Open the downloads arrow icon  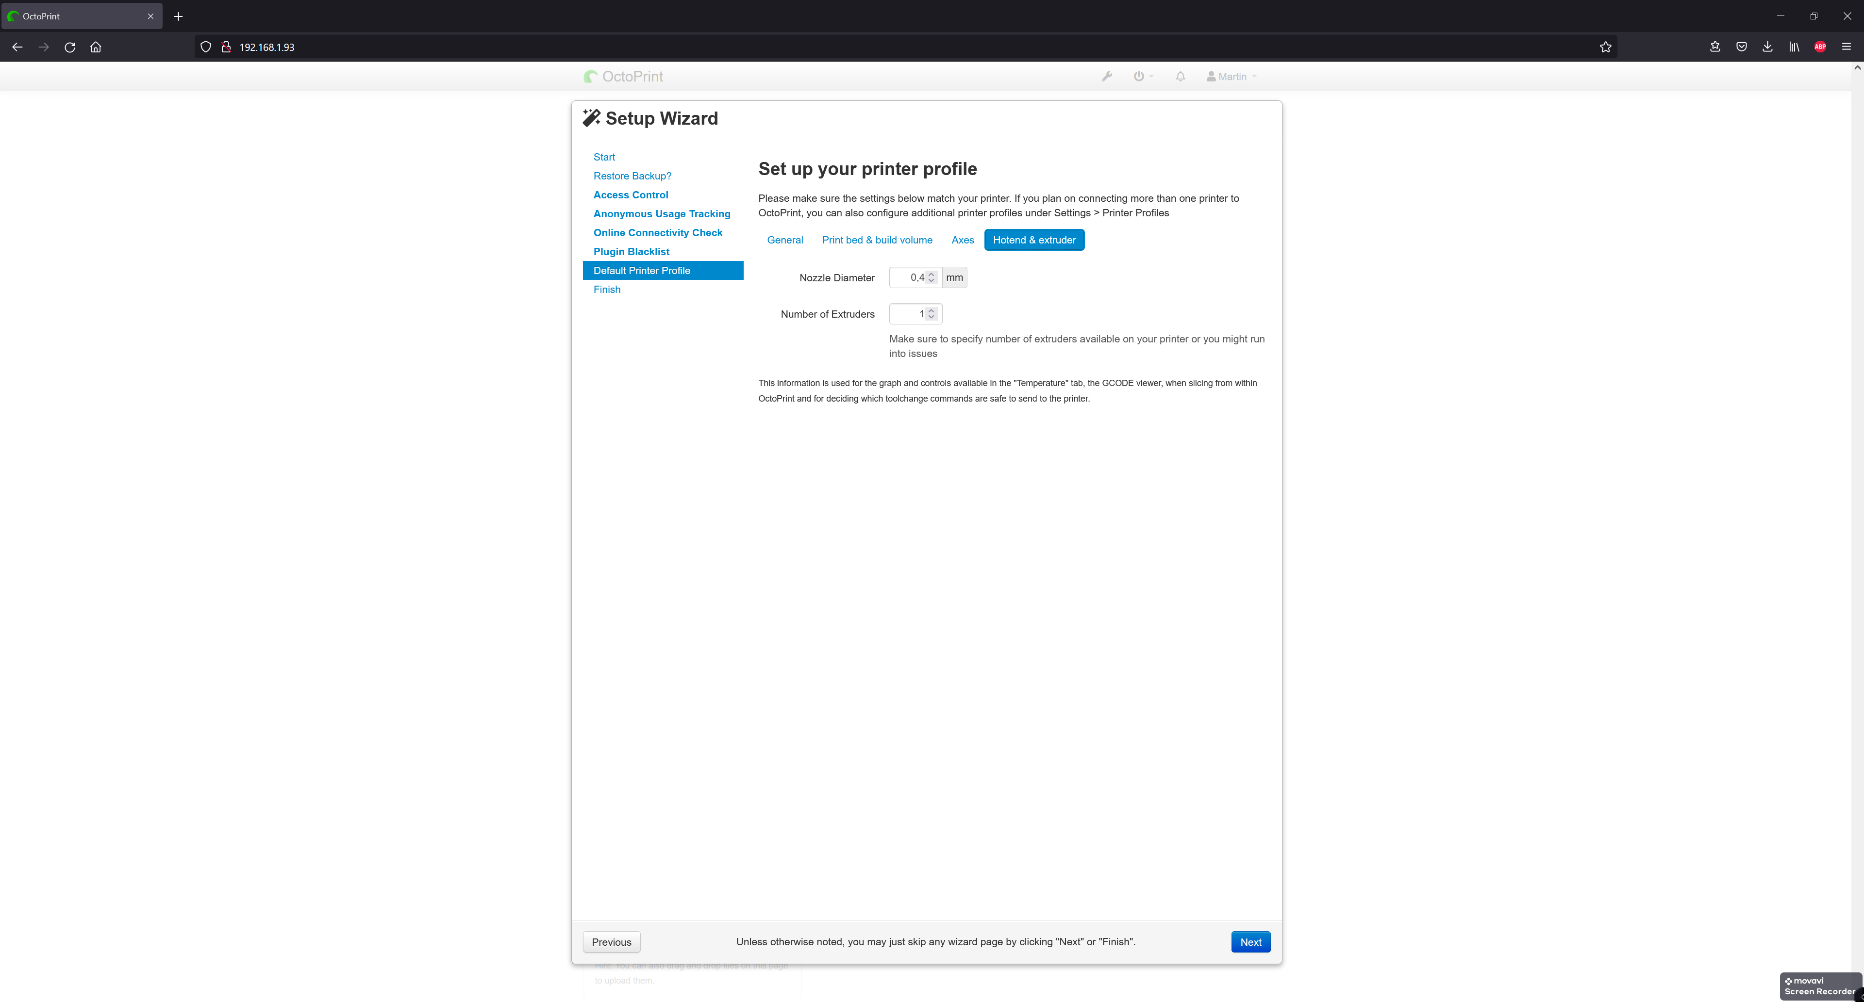tap(1767, 47)
